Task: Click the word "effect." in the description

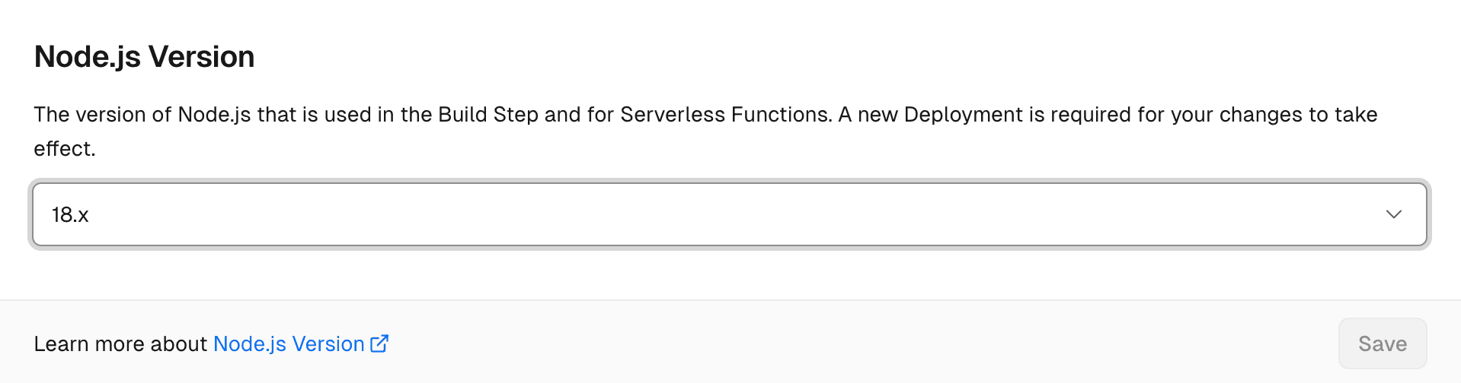Action: (65, 149)
